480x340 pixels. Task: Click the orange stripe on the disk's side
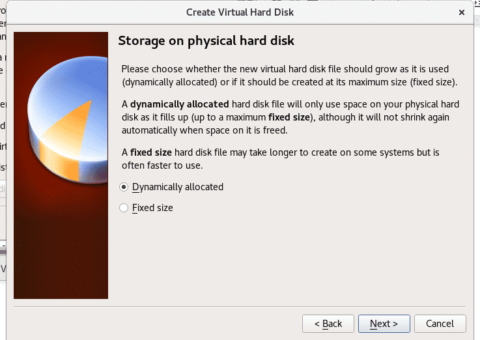60,162
